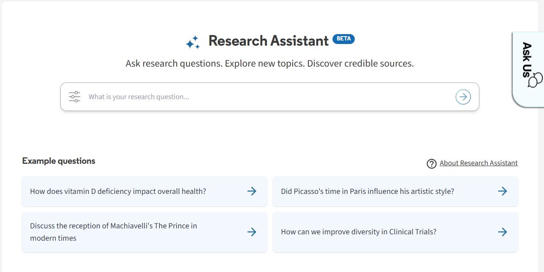Click the sparkle icon beside Research Assistant title
This screenshot has height=272, width=544.
point(192,41)
